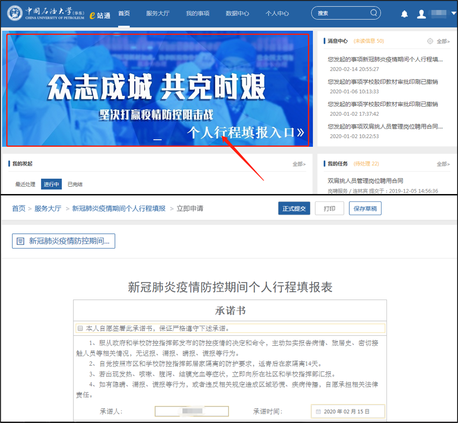The width and height of the screenshot is (458, 423).
Task: Select the 最近处理 tab
Action: [25, 184]
